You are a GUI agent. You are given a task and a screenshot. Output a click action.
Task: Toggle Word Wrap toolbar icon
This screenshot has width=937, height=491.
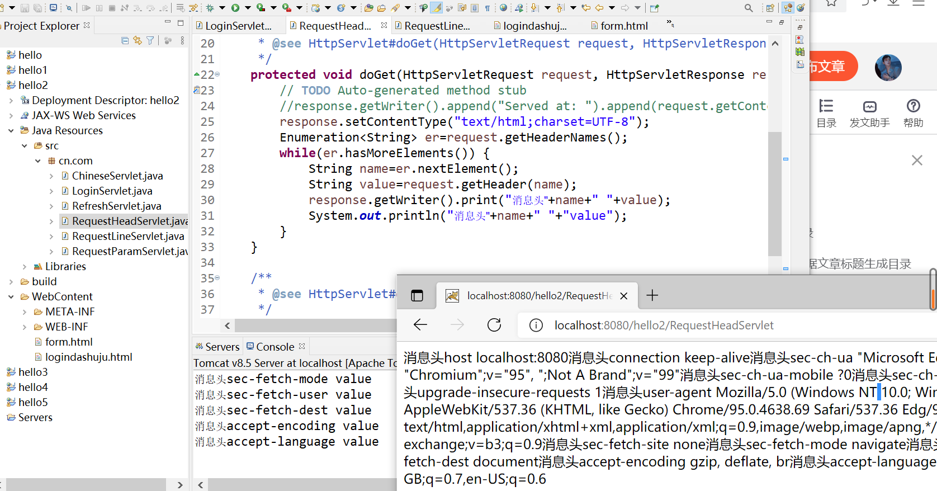click(461, 8)
